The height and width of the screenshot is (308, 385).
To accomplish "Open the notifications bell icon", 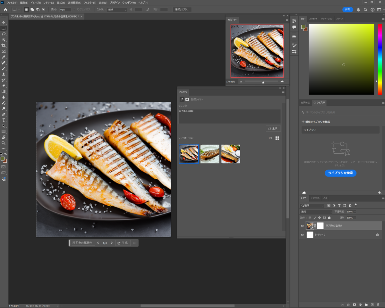I will (x=358, y=10).
